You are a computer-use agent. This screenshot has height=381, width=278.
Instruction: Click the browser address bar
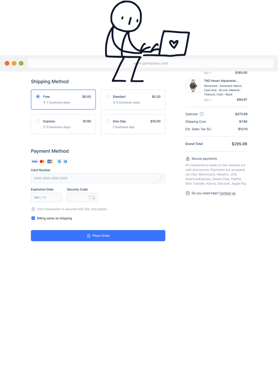(151, 63)
